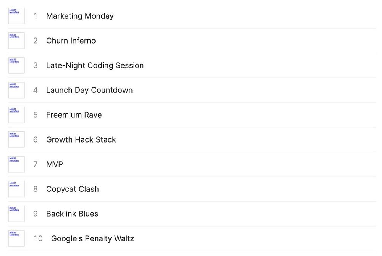382x256 pixels.
Task: Click Marketing Monday album thumbnail
Action: (16, 16)
